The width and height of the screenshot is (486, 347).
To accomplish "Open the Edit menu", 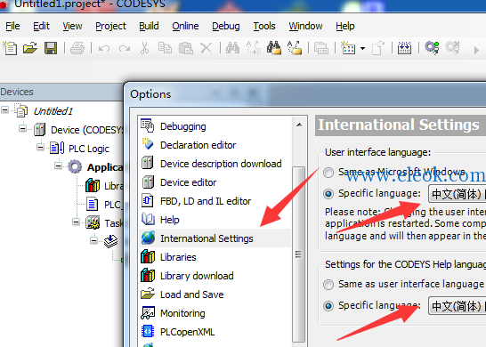I will point(41,26).
